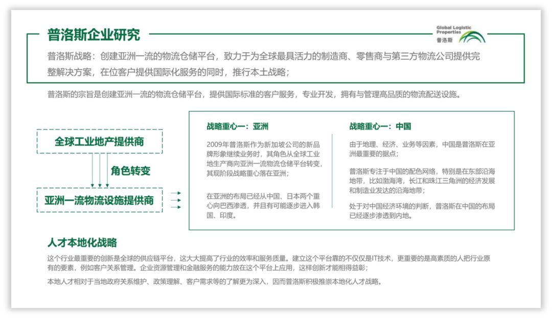552x318 pixels.
Task: Click the paragraph starting 由于地理、经济、业务等因素
Action: click(422, 149)
